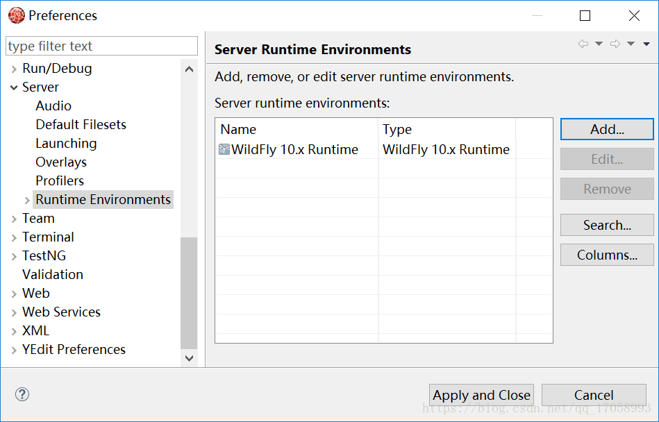
Task: Click the Remove runtime button
Action: tap(607, 189)
